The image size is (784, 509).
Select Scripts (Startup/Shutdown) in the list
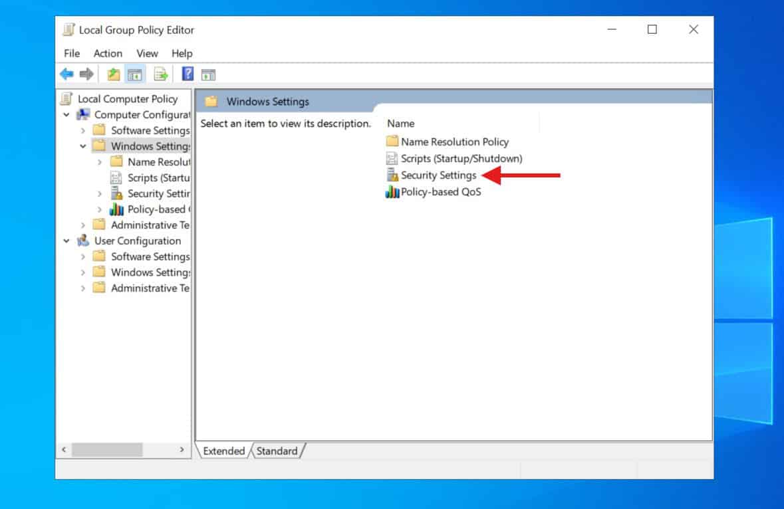(461, 159)
